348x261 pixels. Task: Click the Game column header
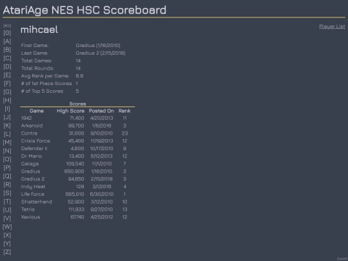click(x=37, y=111)
